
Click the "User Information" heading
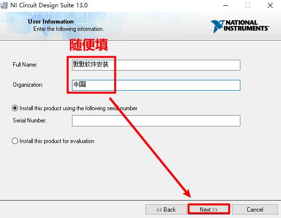pos(51,22)
